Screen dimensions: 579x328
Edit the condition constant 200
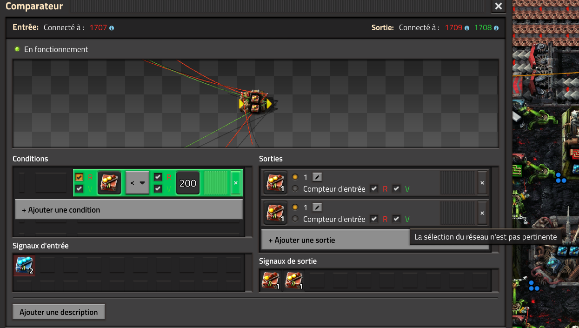(188, 183)
